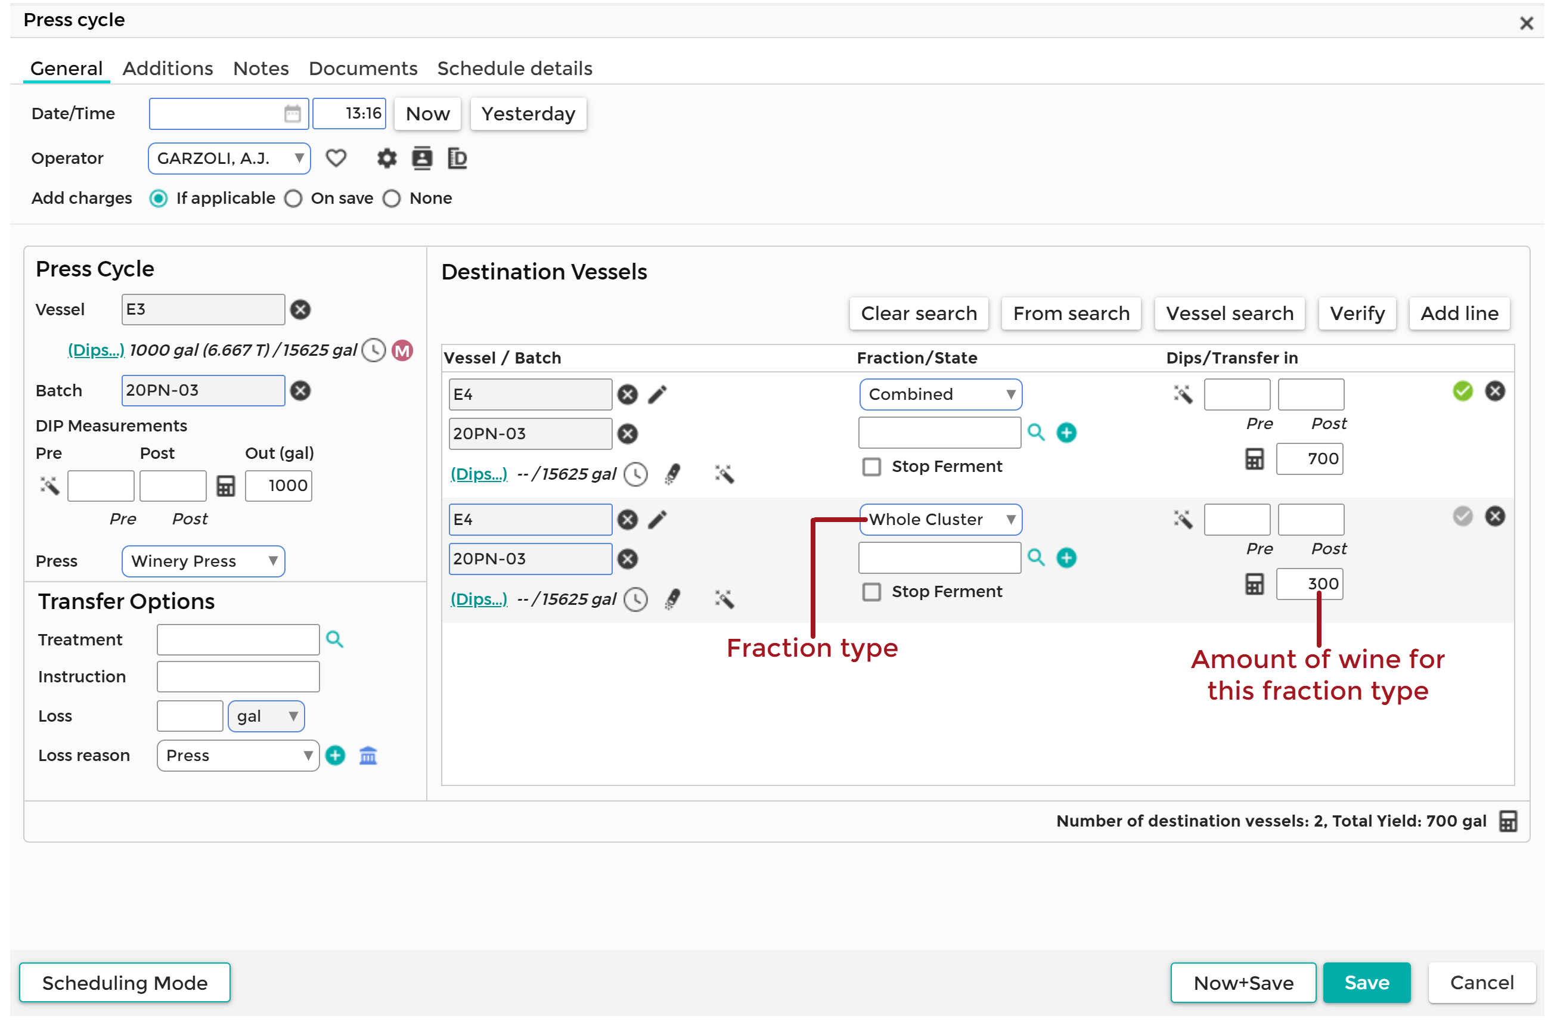The width and height of the screenshot is (1551, 1025).
Task: Check Stop Ferment in the Whole Cluster row
Action: 871,593
